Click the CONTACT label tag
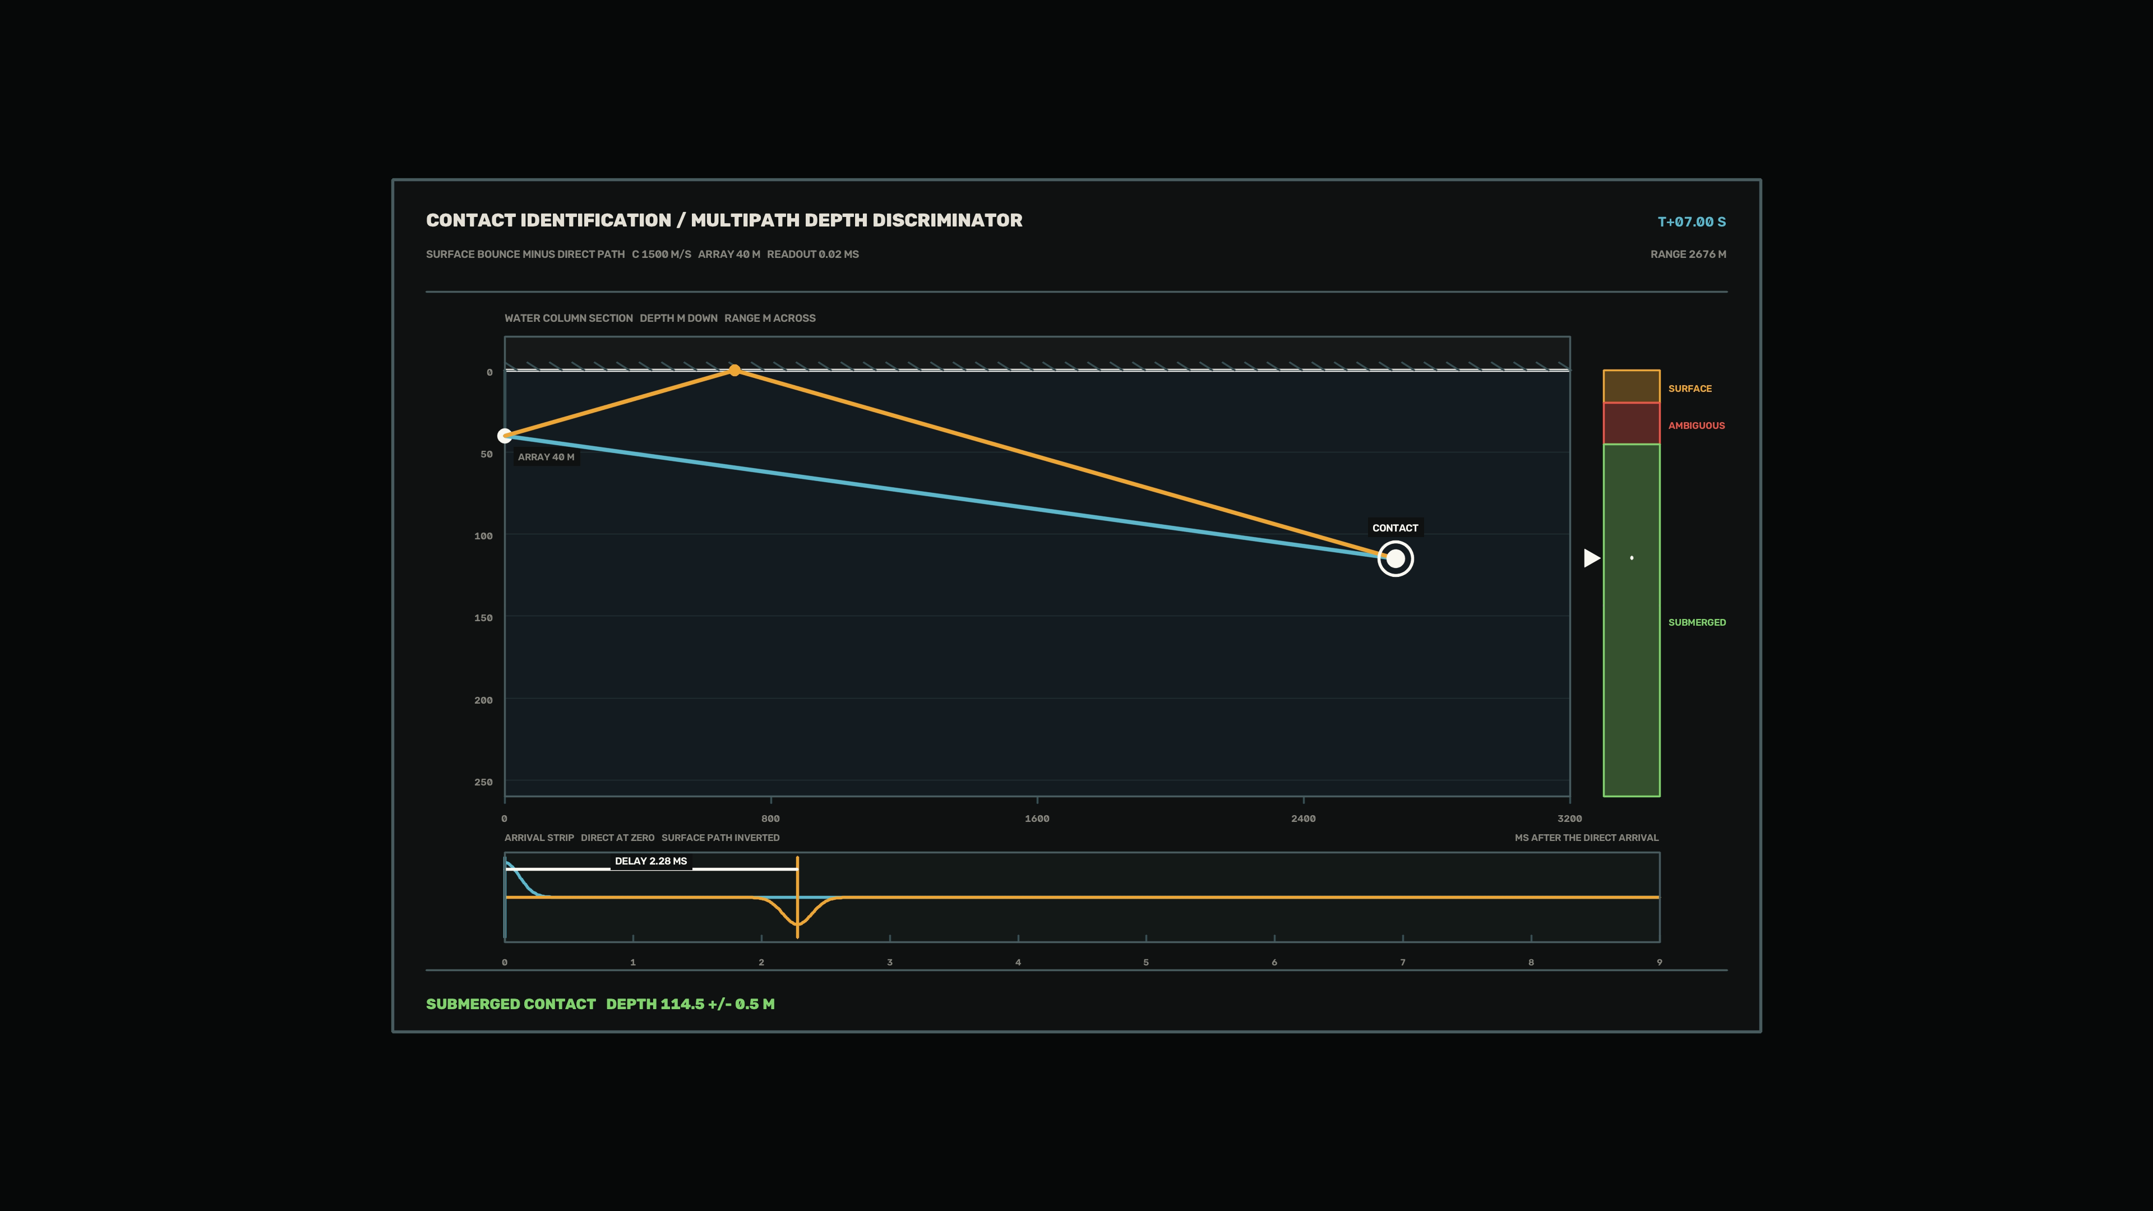The height and width of the screenshot is (1211, 2153). click(x=1395, y=528)
